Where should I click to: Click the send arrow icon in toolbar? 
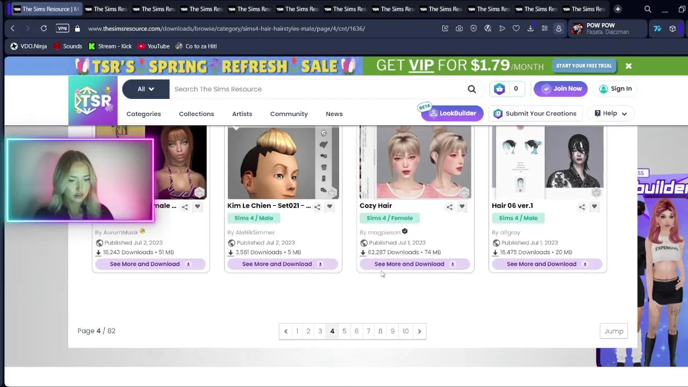(502, 28)
